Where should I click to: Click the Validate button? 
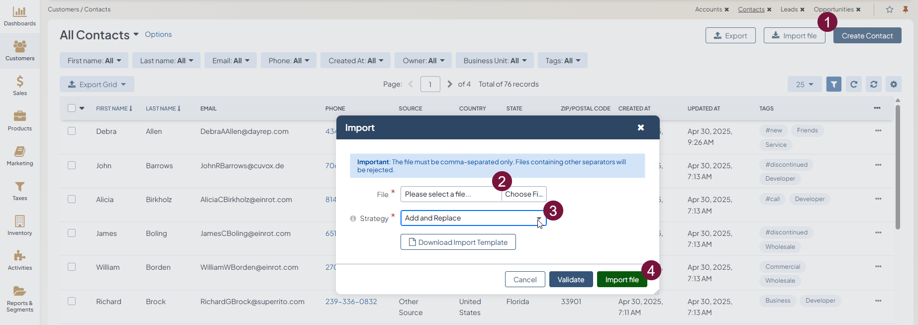[x=571, y=279]
